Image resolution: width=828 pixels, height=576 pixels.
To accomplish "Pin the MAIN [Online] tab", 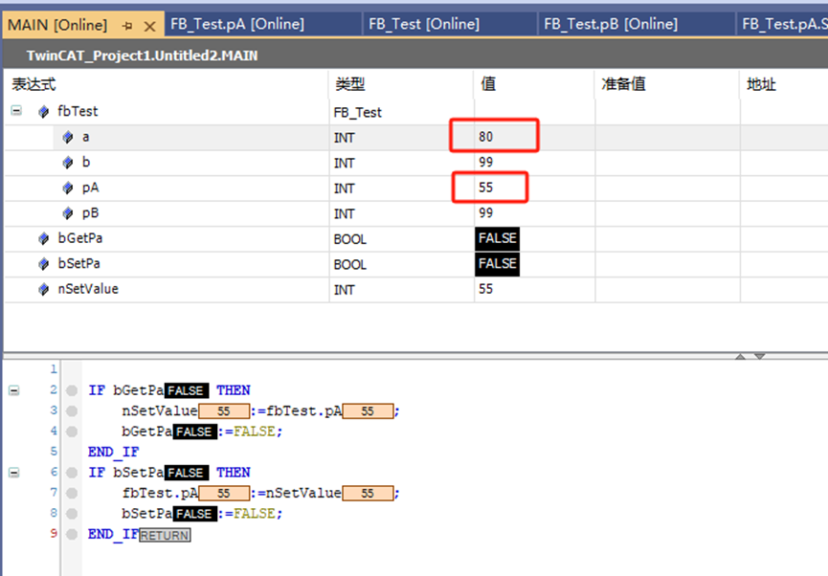I will click(128, 25).
